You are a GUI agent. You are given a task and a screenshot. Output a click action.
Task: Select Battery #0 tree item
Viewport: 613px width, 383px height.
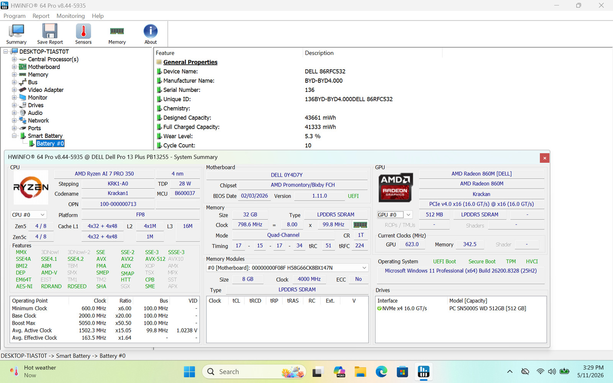(x=50, y=144)
